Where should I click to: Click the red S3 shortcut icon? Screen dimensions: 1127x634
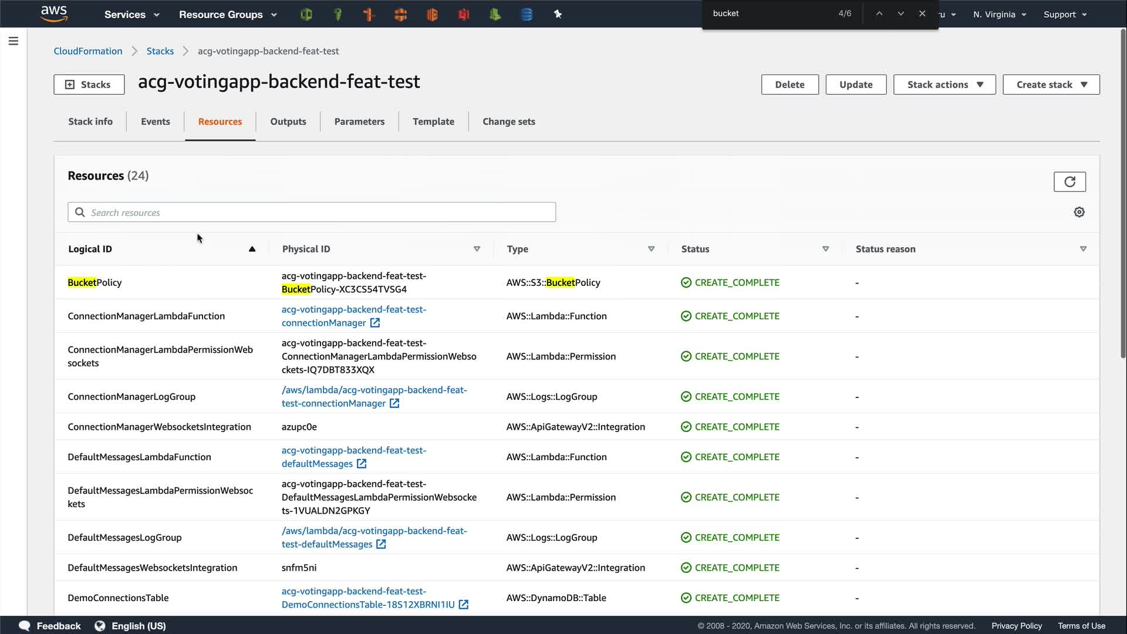click(x=464, y=15)
